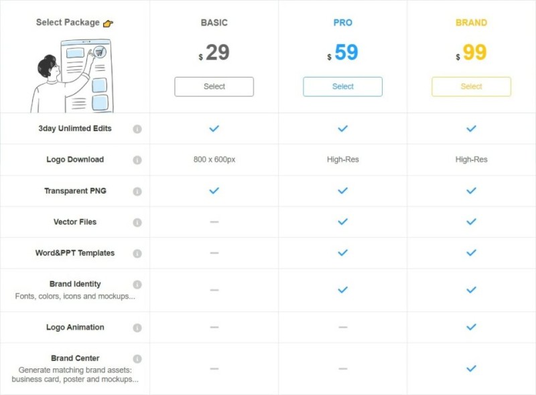
Task: Show Brand Center info icon details
Action: [x=137, y=359]
